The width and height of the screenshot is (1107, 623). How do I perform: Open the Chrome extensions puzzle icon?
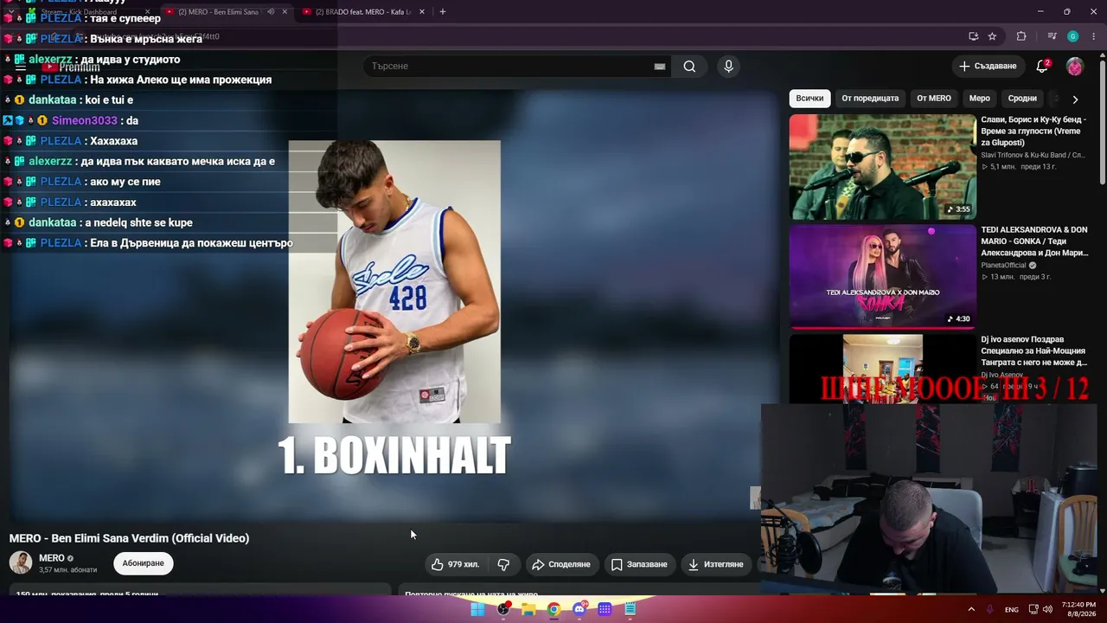click(1021, 36)
